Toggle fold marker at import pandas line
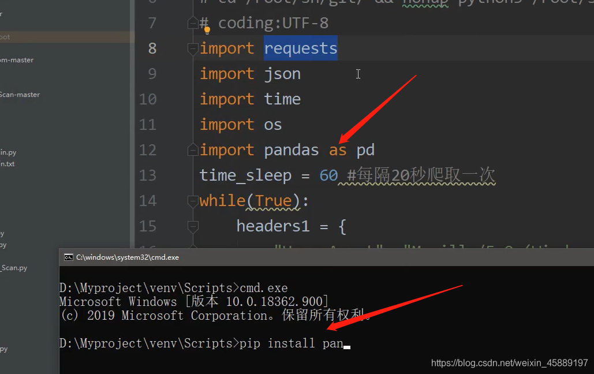594x374 pixels. tap(193, 150)
